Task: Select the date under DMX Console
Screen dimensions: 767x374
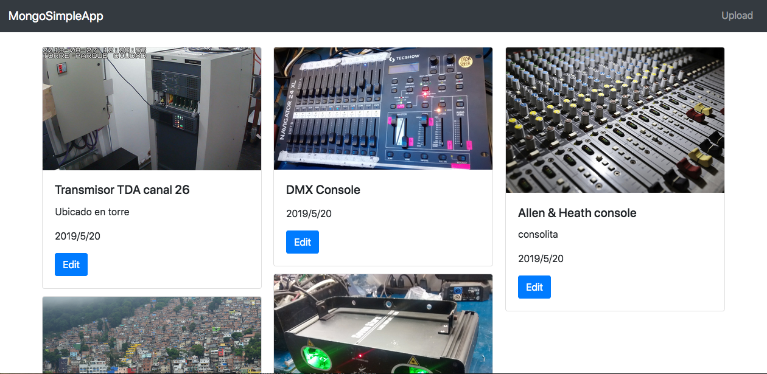Action: (309, 213)
